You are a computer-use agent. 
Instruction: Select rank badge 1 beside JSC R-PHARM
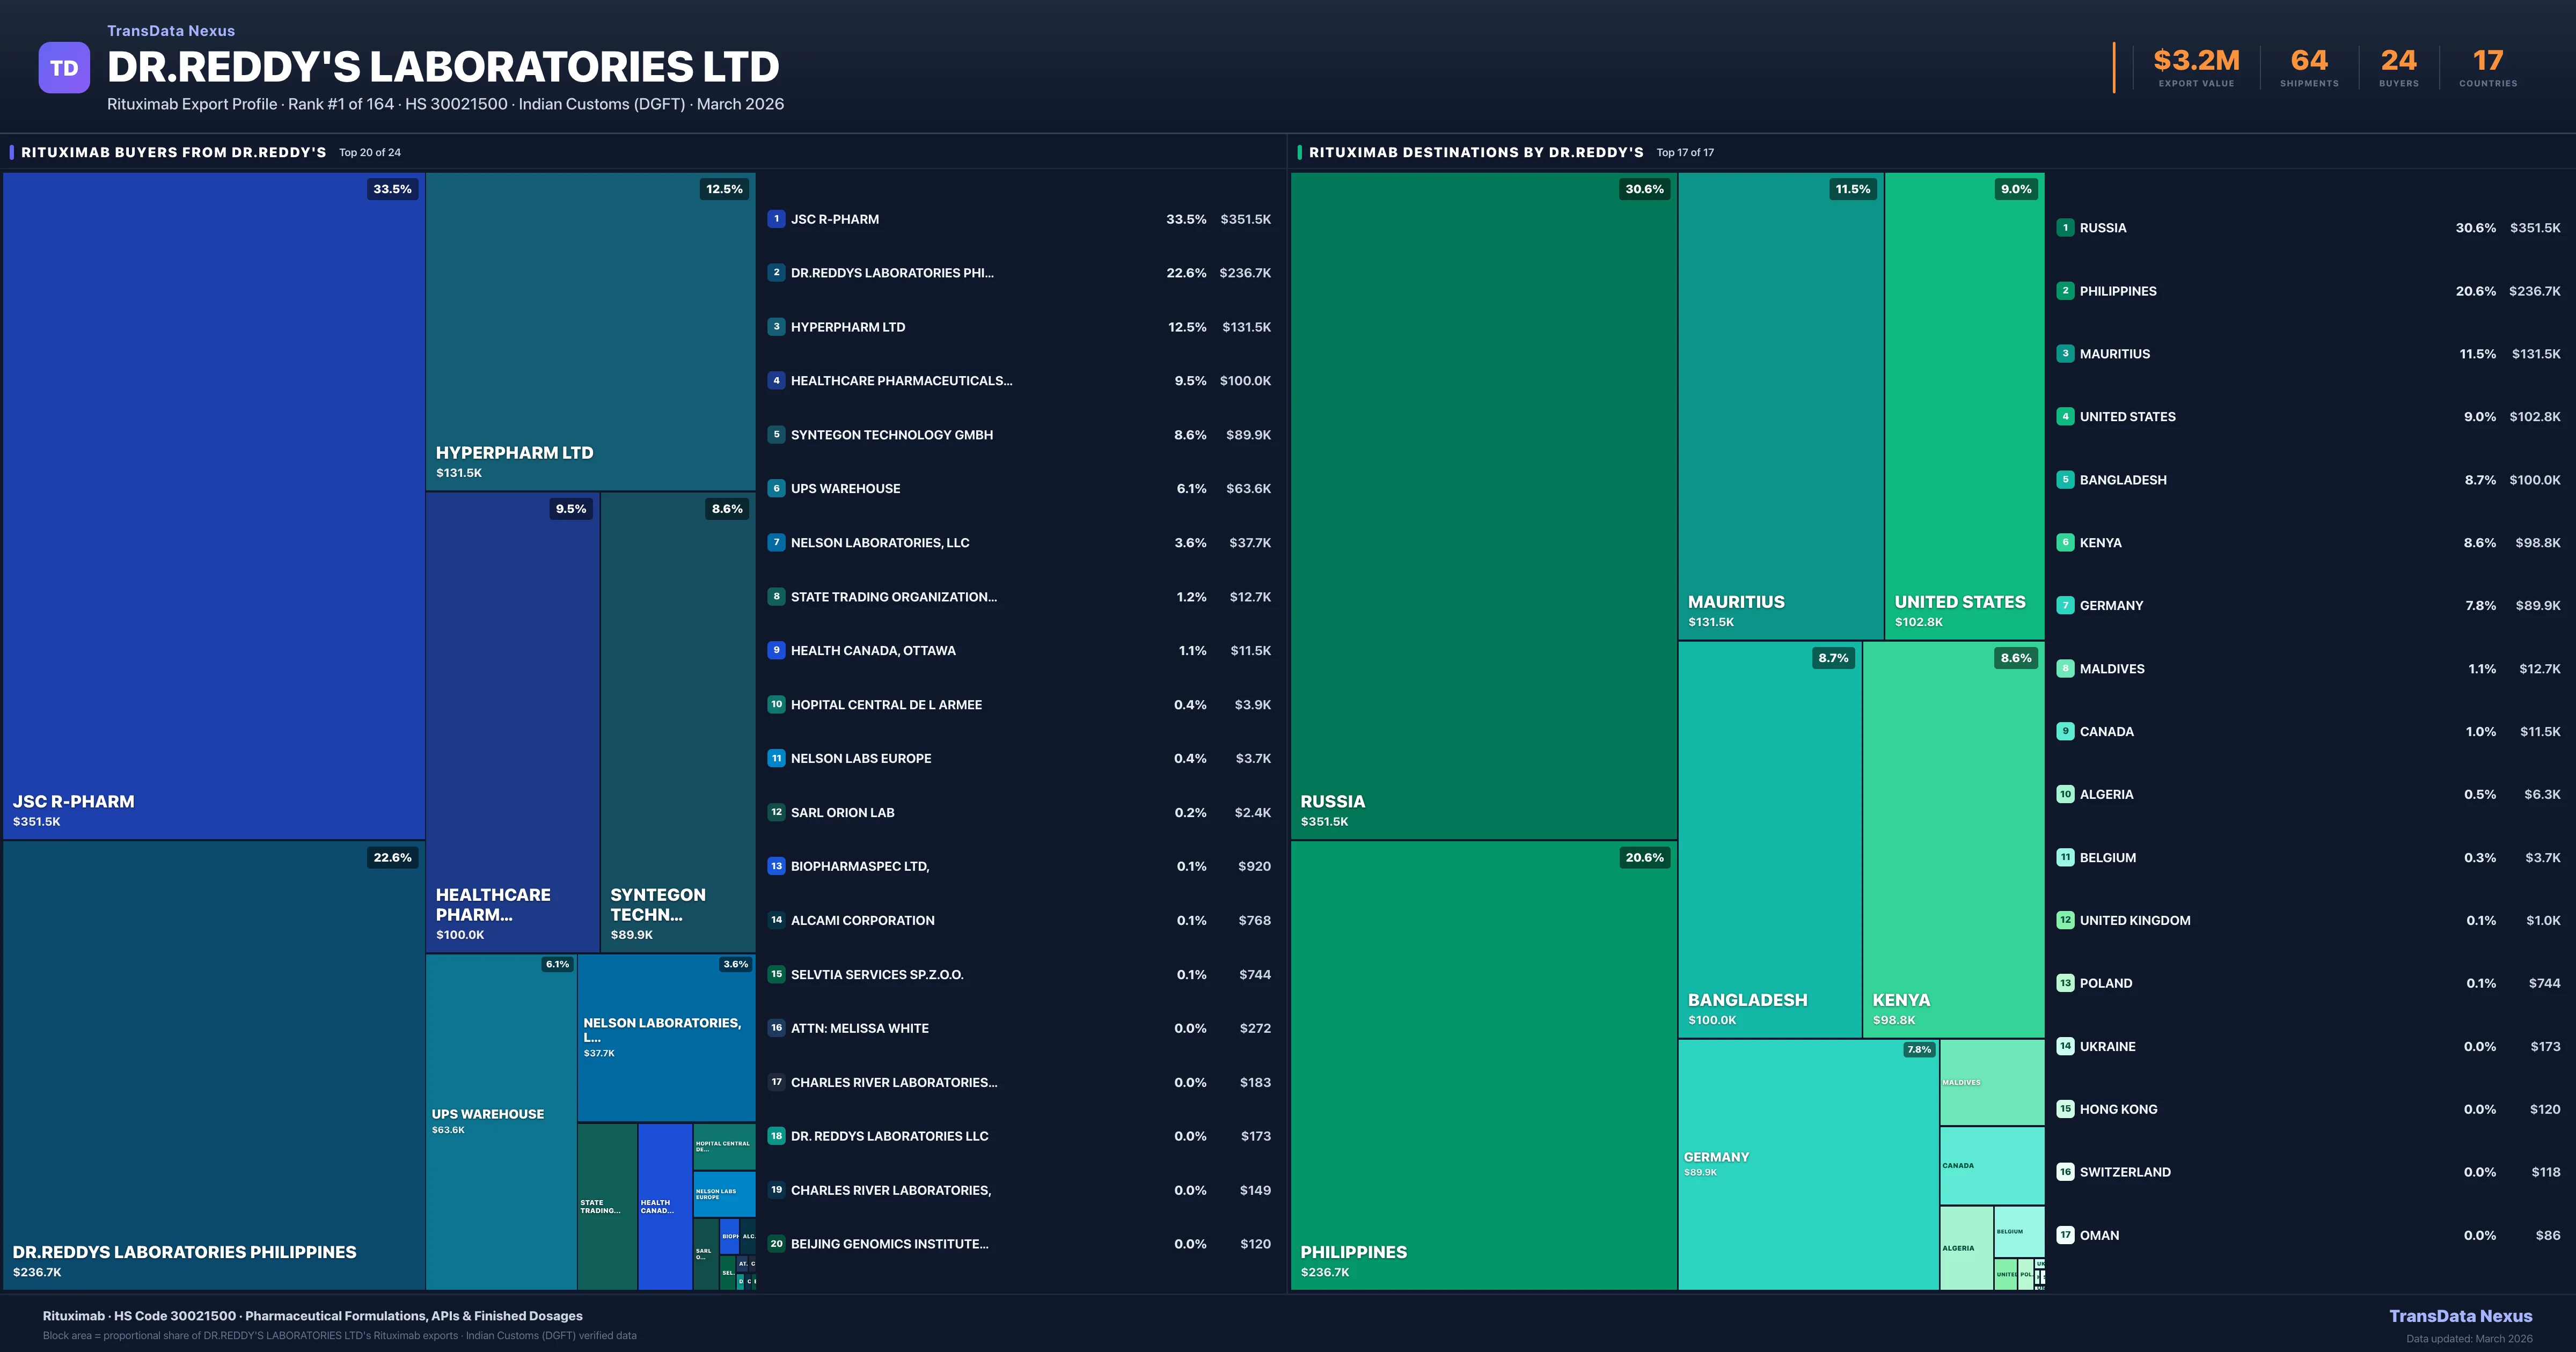pos(777,219)
